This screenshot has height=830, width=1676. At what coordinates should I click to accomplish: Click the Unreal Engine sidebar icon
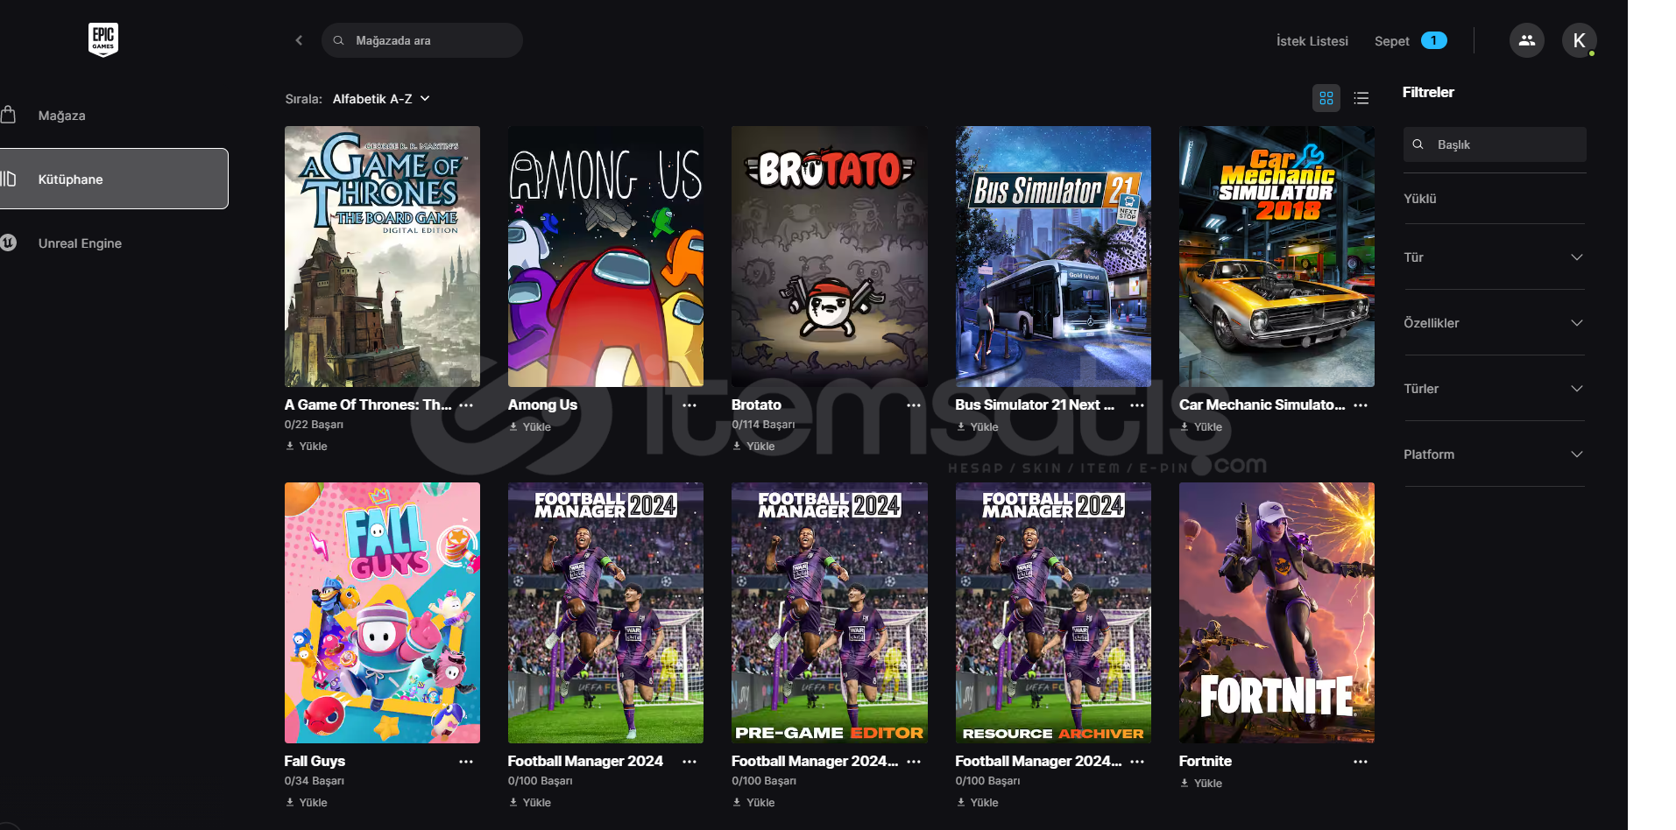click(x=9, y=243)
